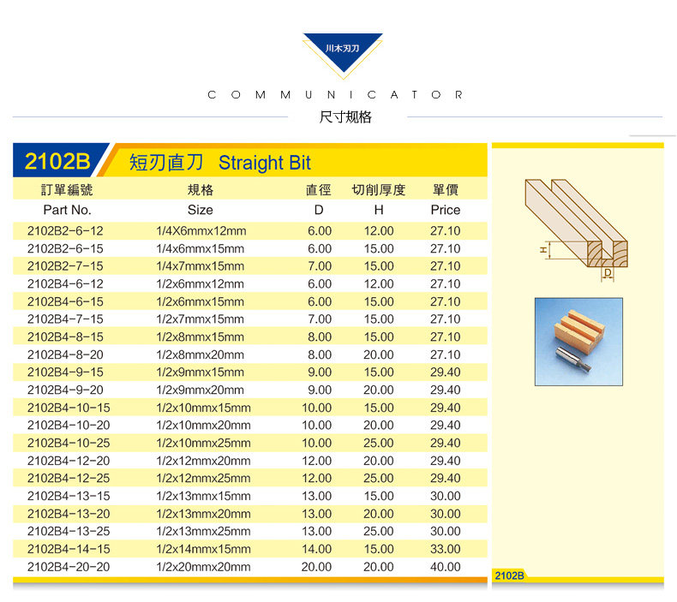This screenshot has width=677, height=602.
Task: Click the Price column header
Action: [x=445, y=210]
